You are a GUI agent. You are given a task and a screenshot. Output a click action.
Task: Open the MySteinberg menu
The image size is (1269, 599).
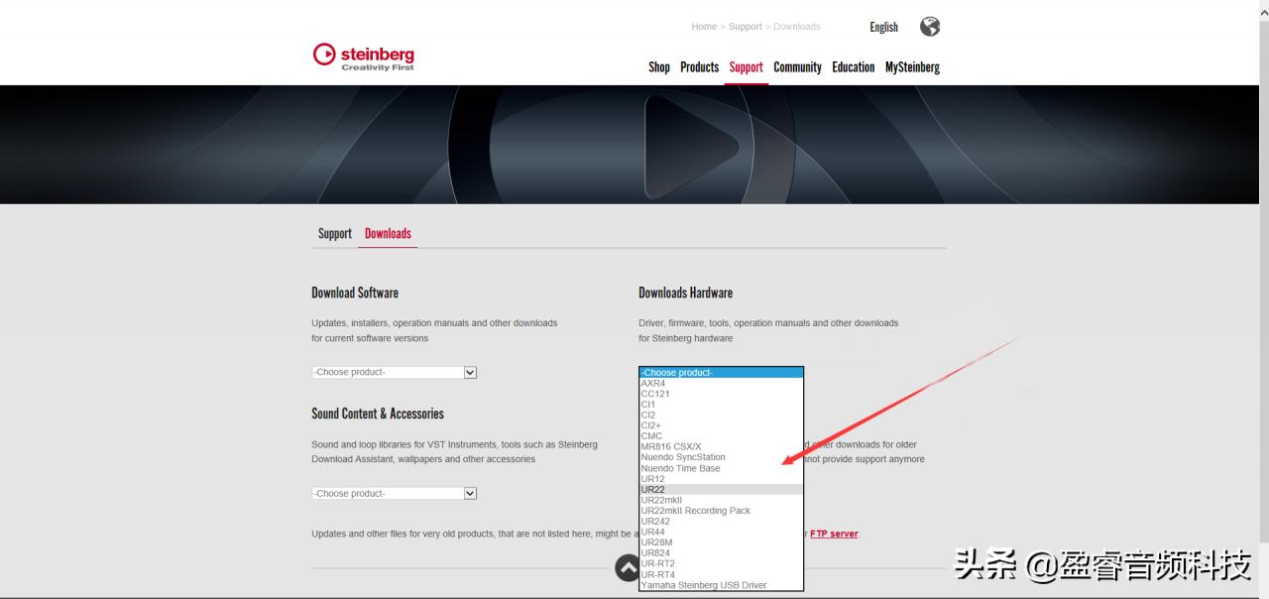[x=912, y=67]
